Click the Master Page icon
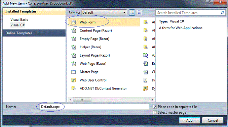The width and height of the screenshot is (228, 127). point(73,72)
